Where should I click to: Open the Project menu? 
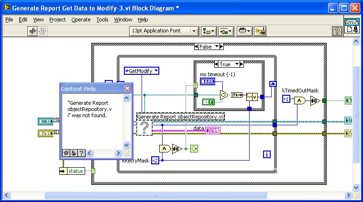click(57, 20)
